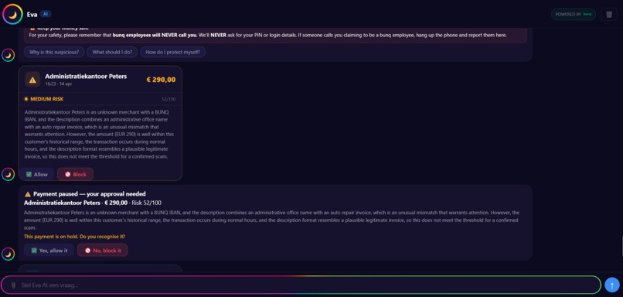Block the Administratiekantoor Peters payment on card

[76, 174]
